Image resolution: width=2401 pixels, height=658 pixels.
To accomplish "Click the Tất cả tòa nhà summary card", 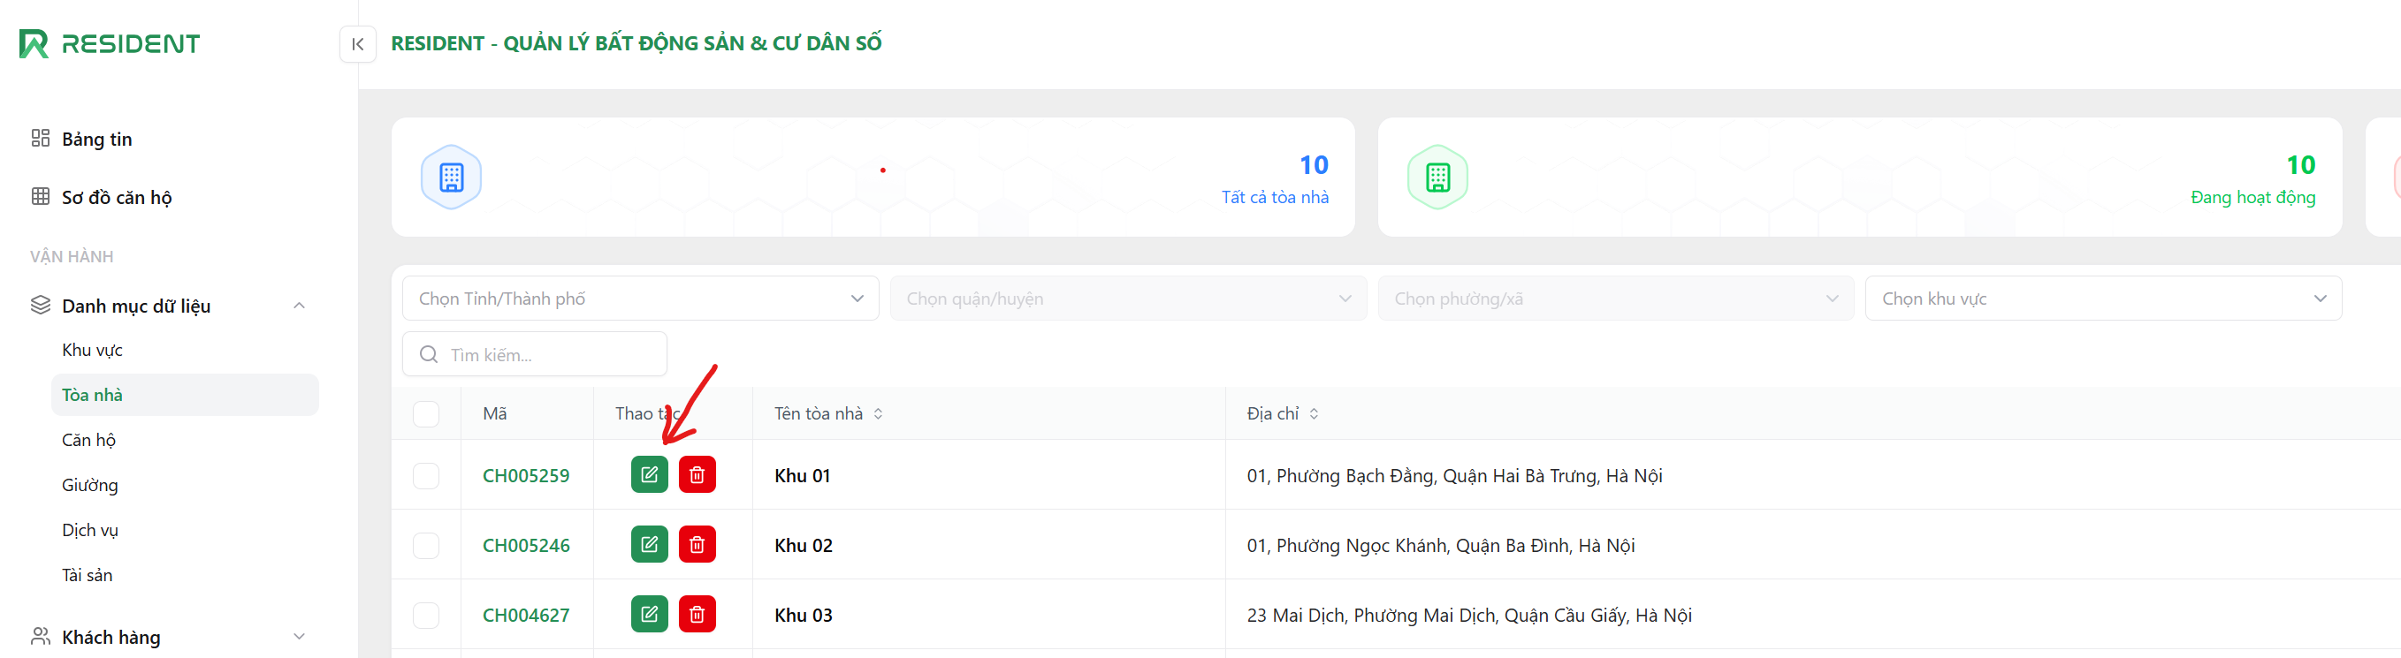I will pyautogui.click(x=873, y=177).
